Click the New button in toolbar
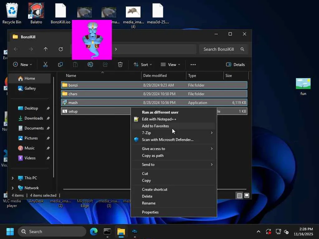 tap(22, 64)
